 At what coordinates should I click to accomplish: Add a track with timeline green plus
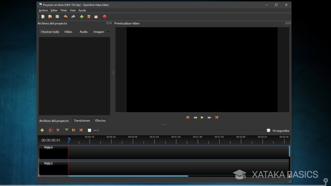pos(42,130)
